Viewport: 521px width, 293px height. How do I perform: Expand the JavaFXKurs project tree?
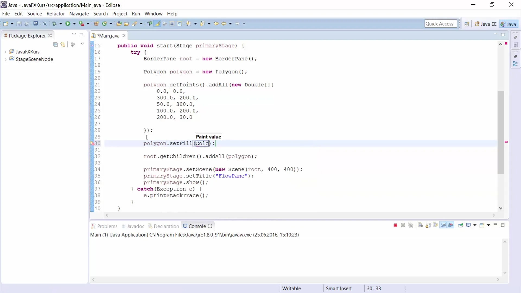tap(5, 52)
